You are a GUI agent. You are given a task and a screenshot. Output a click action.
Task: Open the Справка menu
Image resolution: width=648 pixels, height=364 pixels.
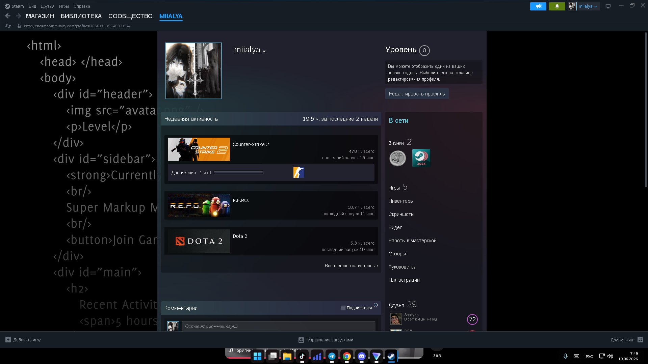click(82, 6)
